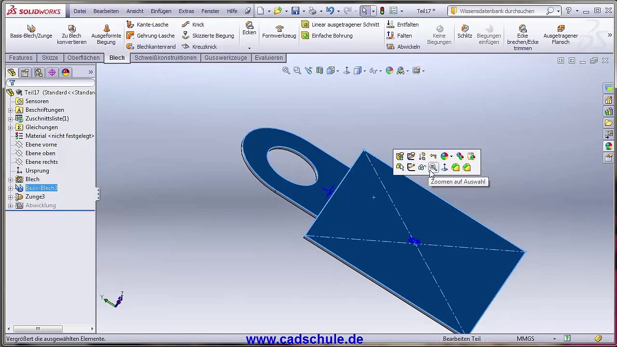Expand the FeatureManager panel chevron

91,72
